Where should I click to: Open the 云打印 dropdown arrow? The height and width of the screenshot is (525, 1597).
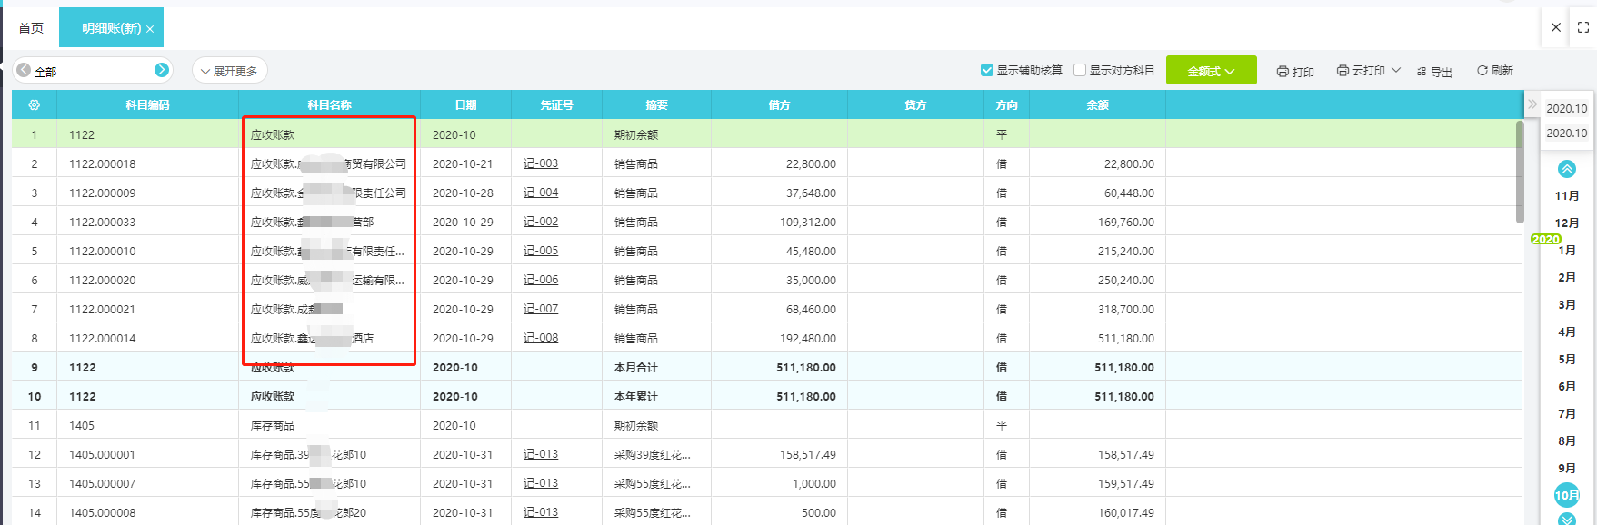click(1396, 70)
